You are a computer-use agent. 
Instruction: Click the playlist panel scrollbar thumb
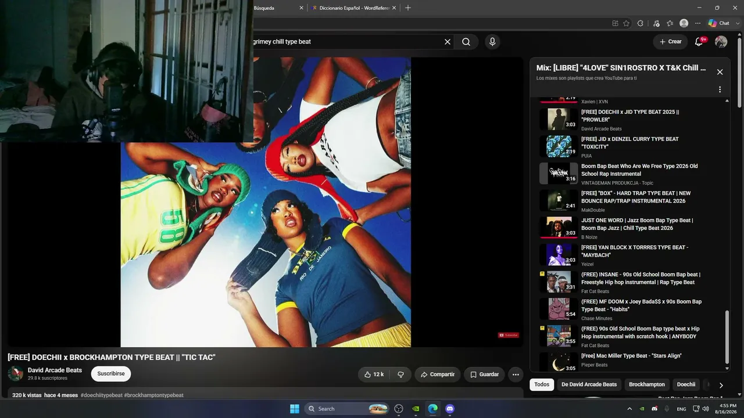[727, 337]
